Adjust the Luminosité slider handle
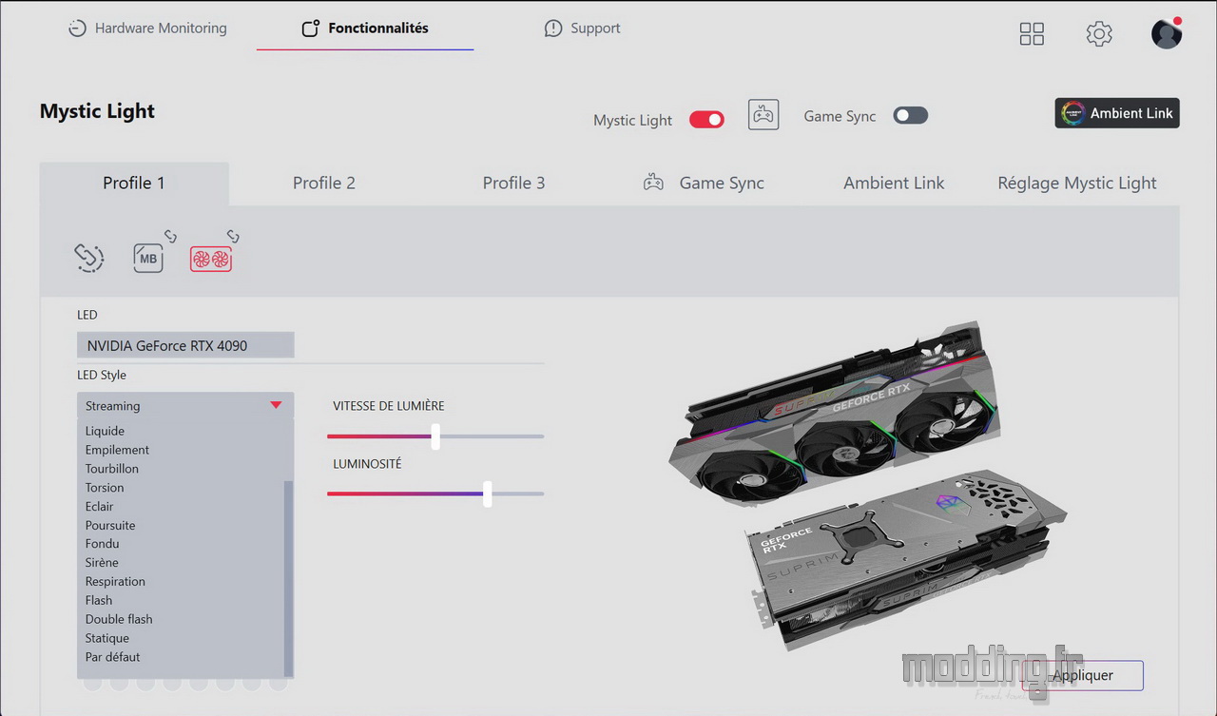This screenshot has width=1217, height=716. [487, 493]
